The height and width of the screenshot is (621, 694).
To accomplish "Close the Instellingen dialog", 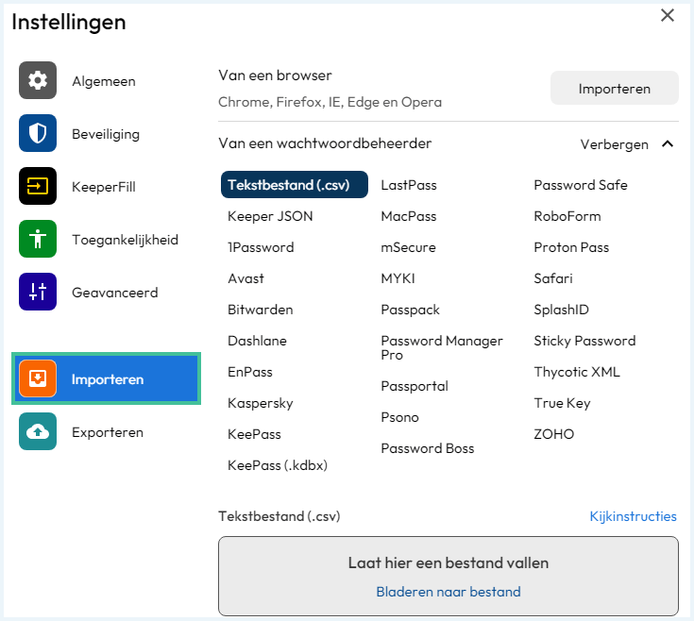I will 668,15.
